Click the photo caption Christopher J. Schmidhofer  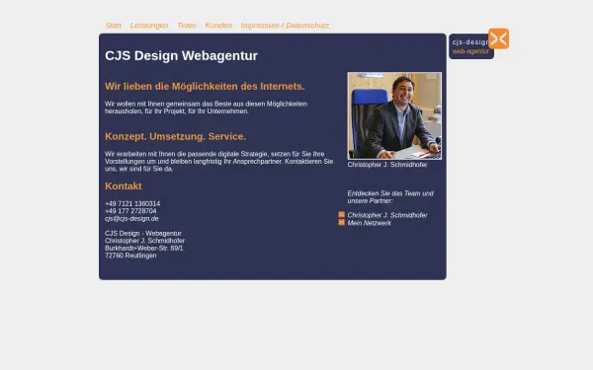point(387,165)
